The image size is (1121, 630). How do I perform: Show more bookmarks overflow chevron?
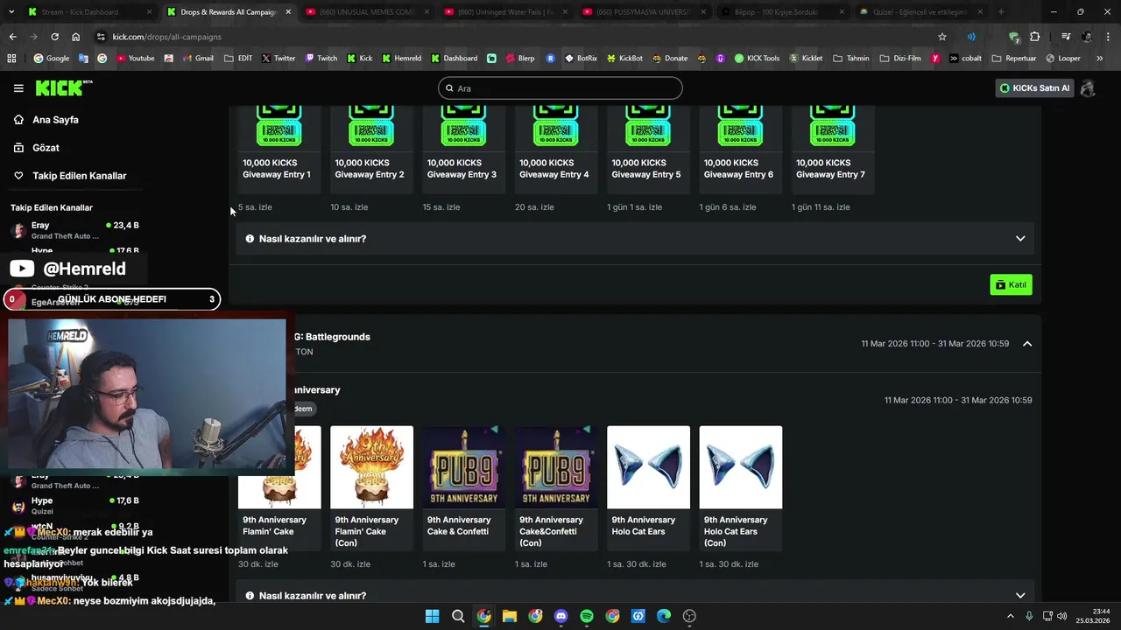pyautogui.click(x=1099, y=59)
